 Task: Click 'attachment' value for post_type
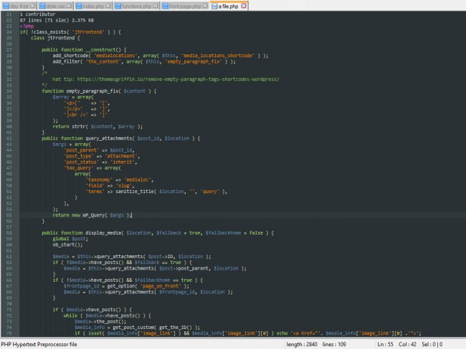120,157
